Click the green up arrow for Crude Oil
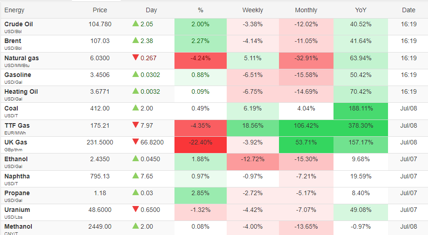 [136, 24]
